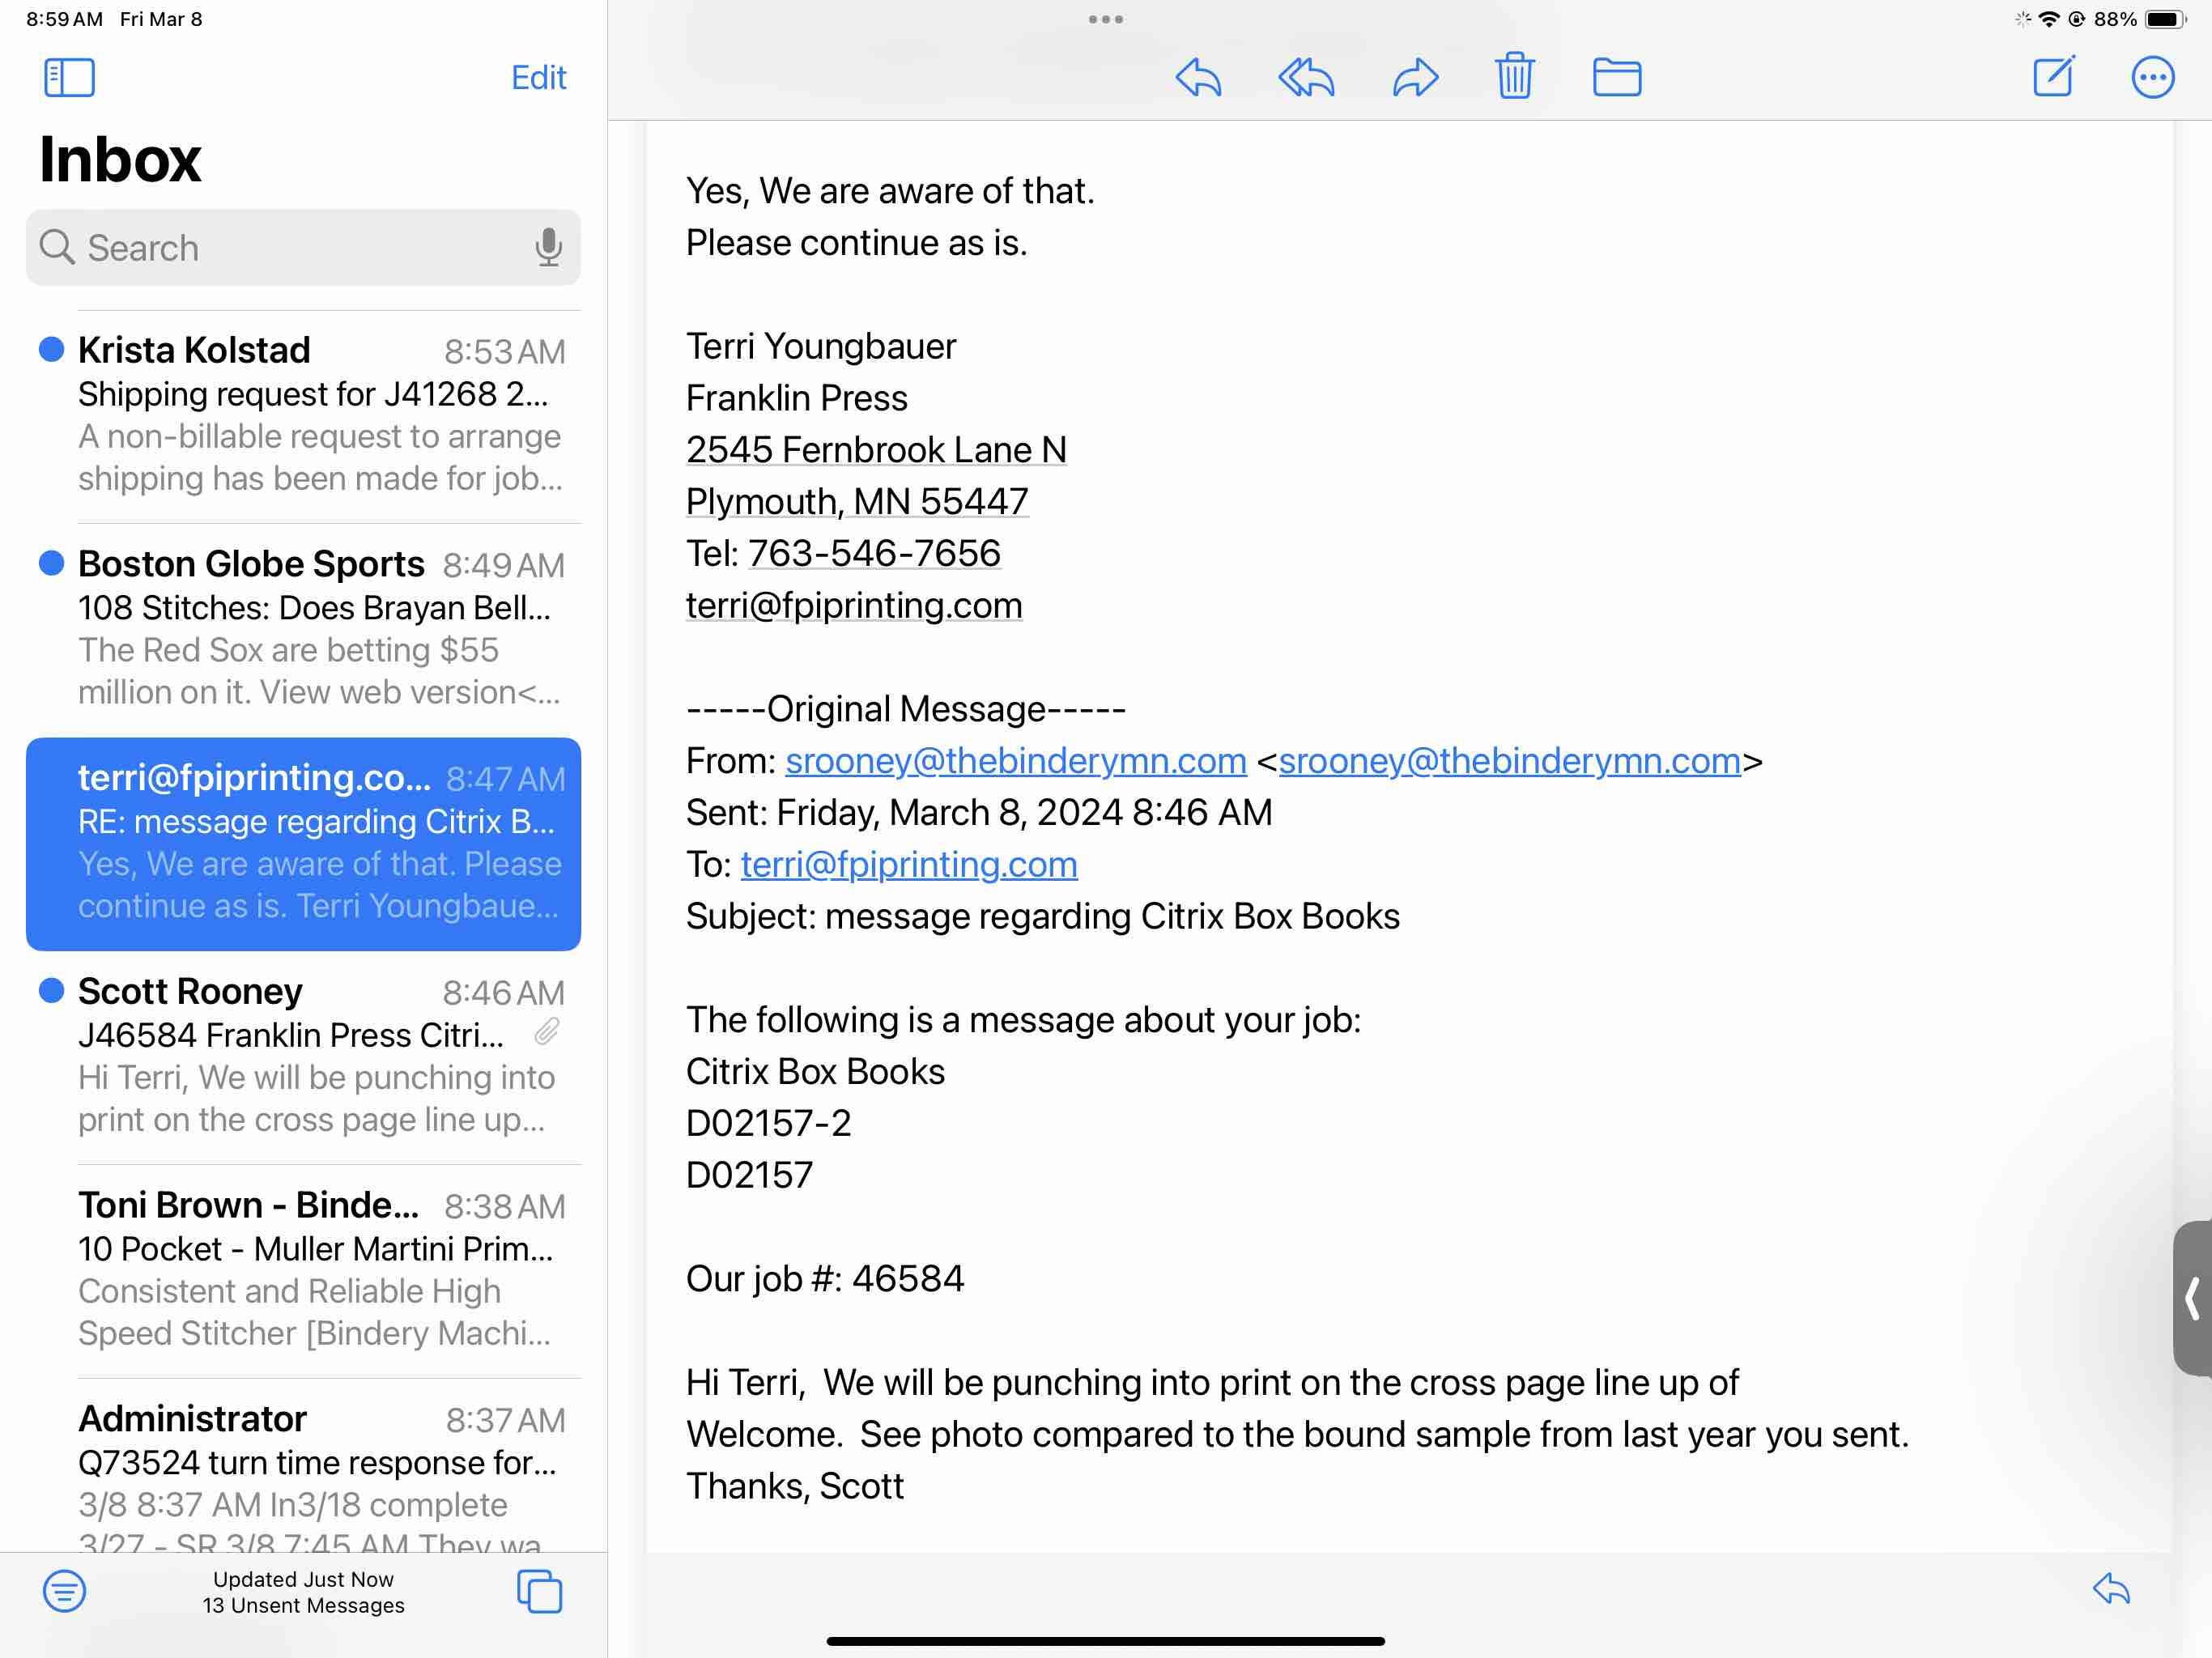Tap the Reply arrow in the toolbar
The height and width of the screenshot is (1658, 2212).
point(1198,77)
